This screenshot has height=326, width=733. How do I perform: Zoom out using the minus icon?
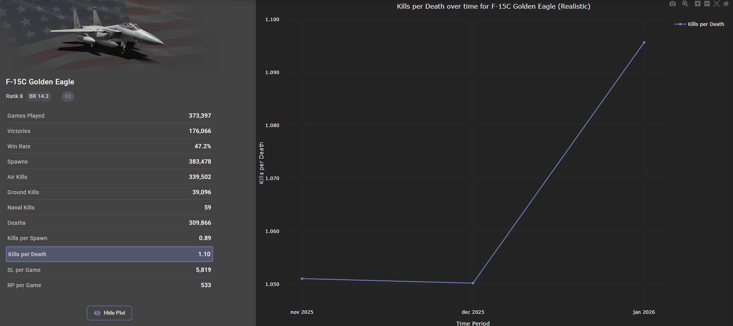(x=707, y=4)
